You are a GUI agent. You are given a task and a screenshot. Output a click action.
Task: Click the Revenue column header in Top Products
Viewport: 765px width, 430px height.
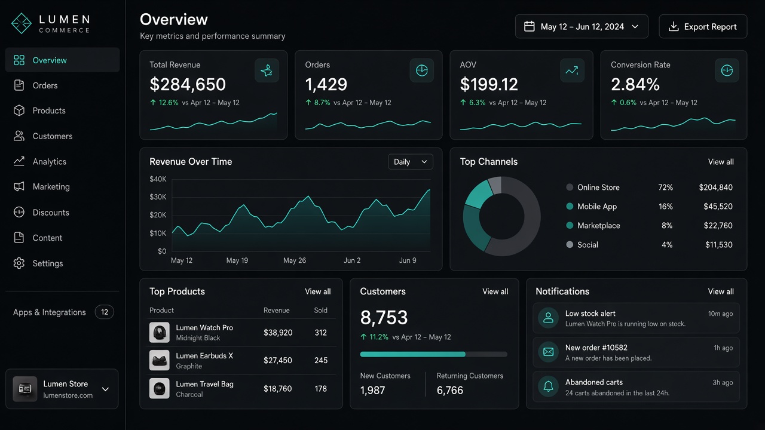[x=277, y=311]
